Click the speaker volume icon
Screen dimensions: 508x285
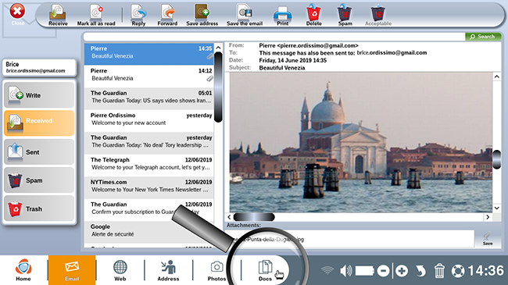[x=345, y=271]
